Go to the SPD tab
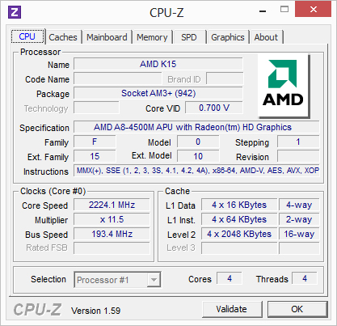 [x=189, y=37]
